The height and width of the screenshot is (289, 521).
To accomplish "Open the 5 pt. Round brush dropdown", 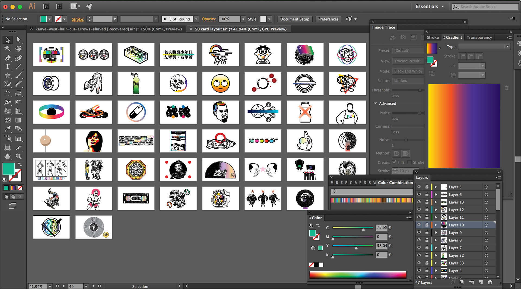I will click(196, 19).
